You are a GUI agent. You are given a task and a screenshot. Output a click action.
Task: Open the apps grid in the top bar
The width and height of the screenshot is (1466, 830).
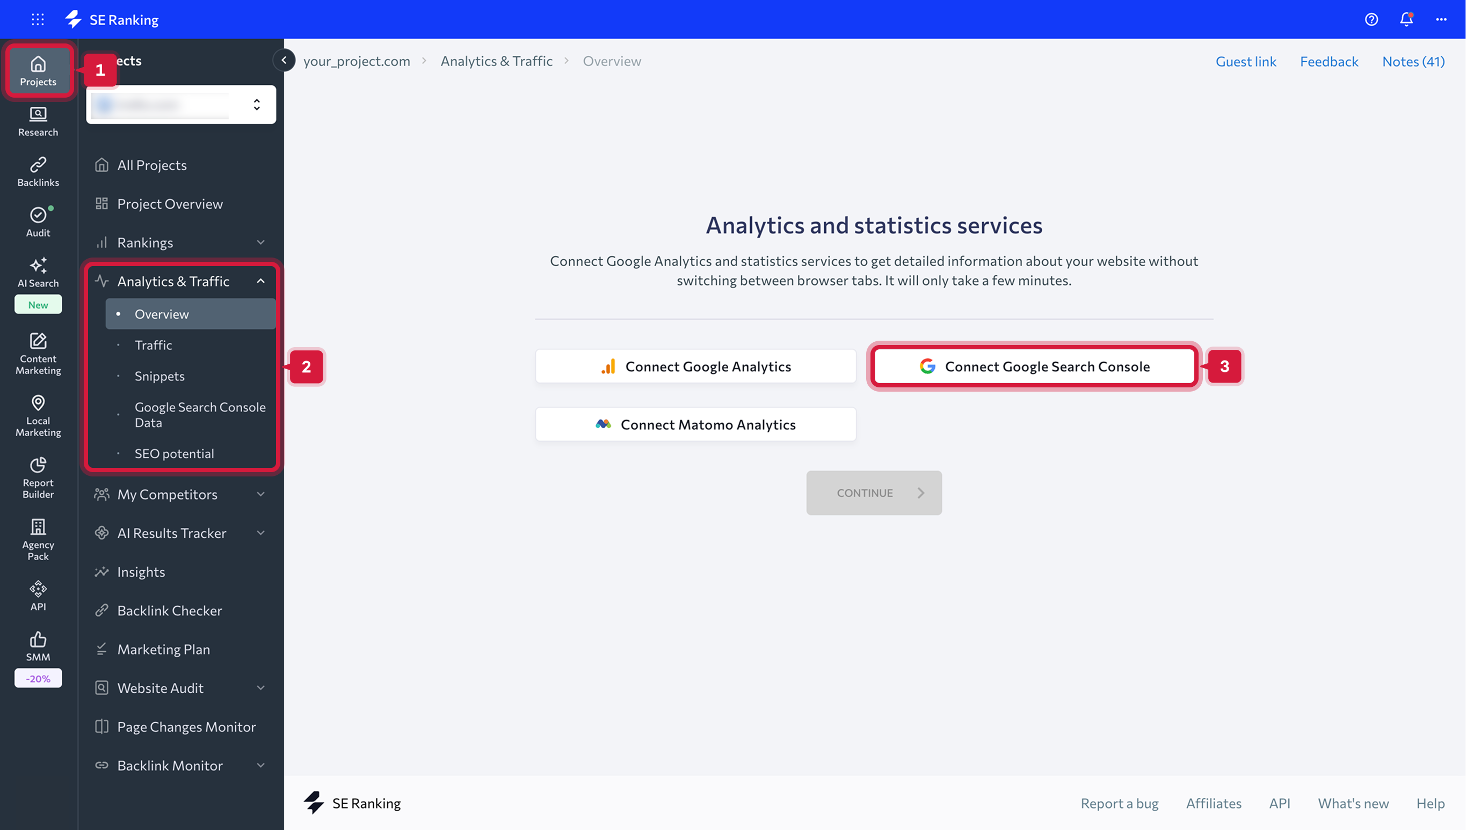(x=38, y=19)
